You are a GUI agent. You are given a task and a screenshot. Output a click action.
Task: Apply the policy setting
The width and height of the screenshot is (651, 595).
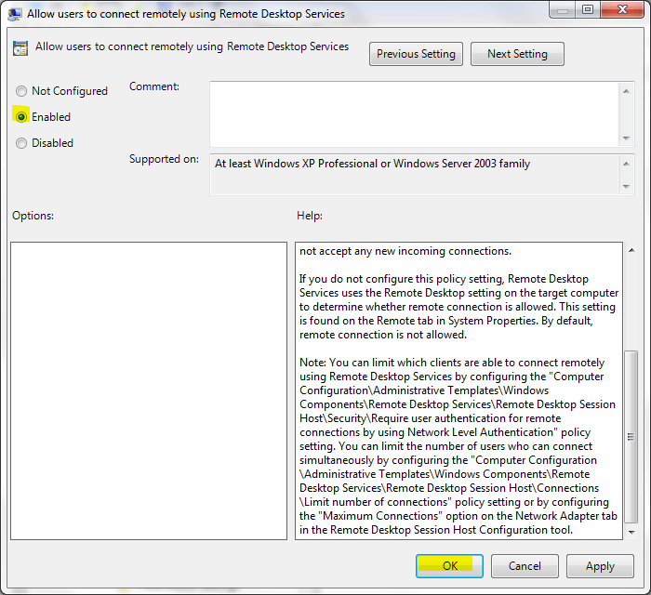[600, 566]
